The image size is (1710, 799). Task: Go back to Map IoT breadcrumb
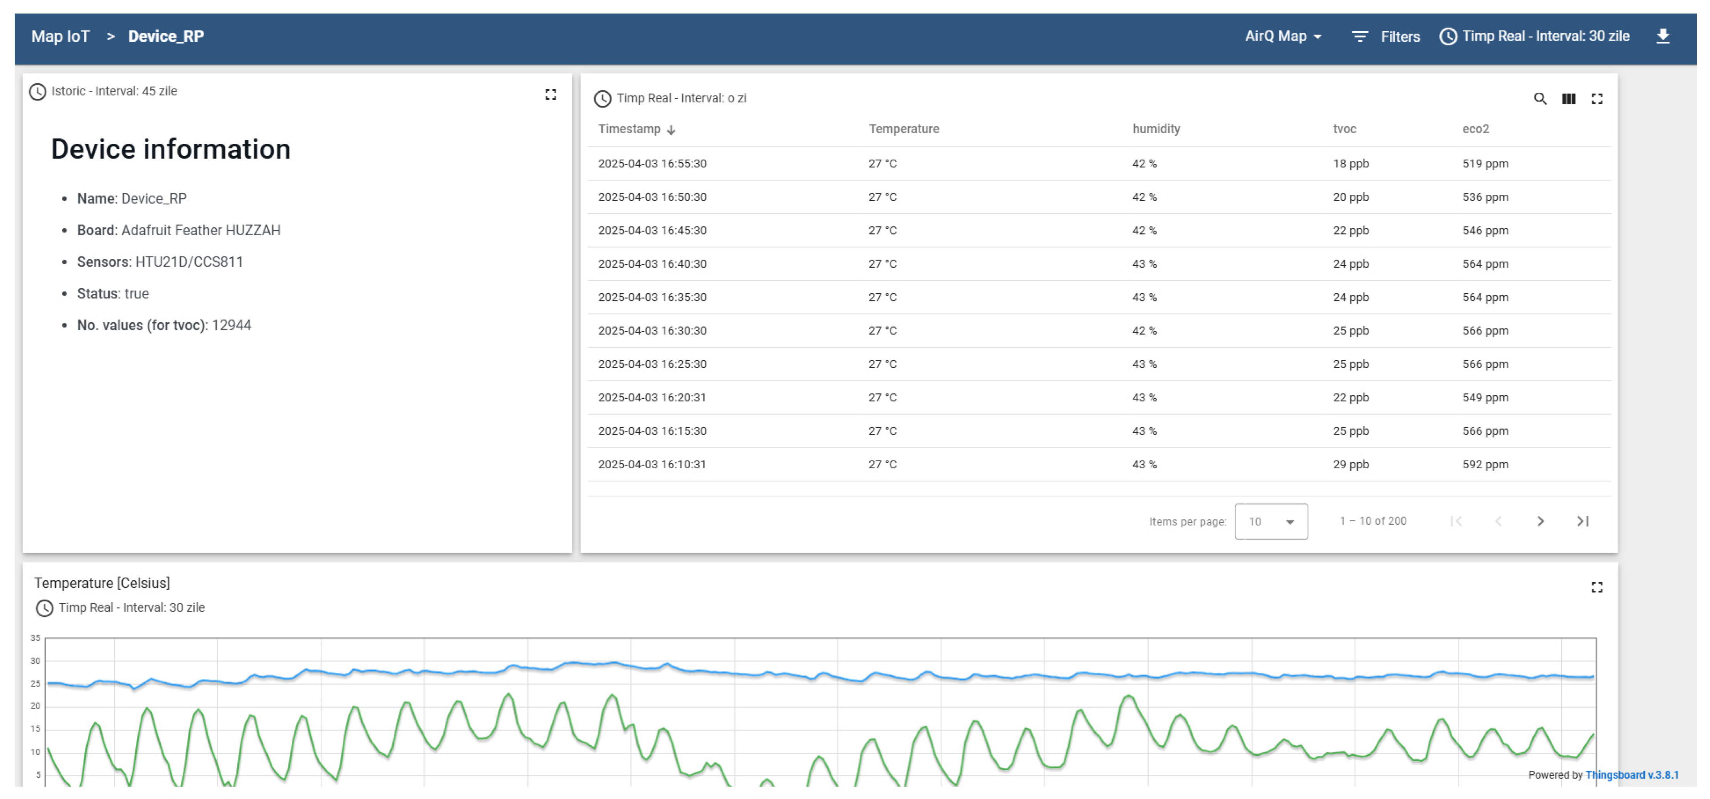pyautogui.click(x=60, y=36)
